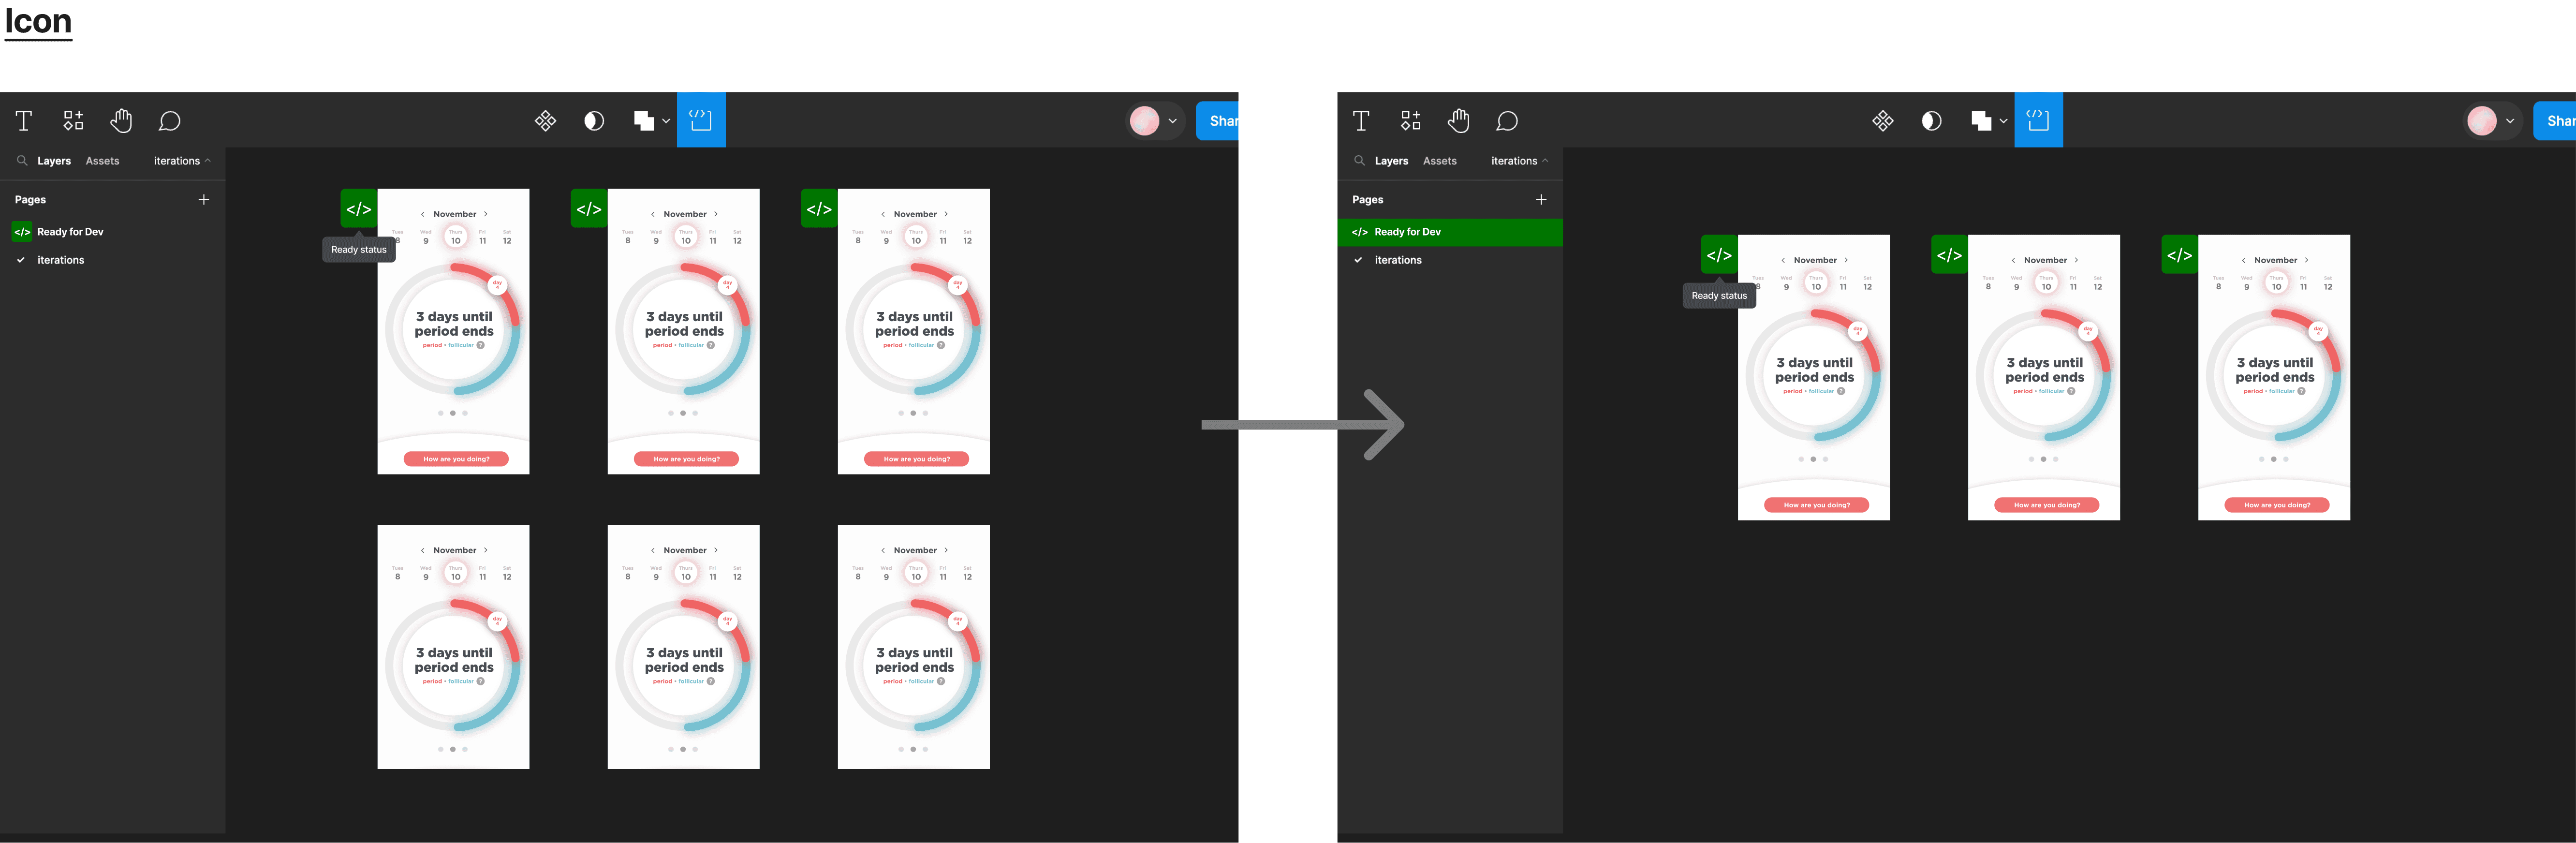Click ready status badge on top-right frame, left screenshot
This screenshot has height=843, width=2576.
tap(819, 209)
